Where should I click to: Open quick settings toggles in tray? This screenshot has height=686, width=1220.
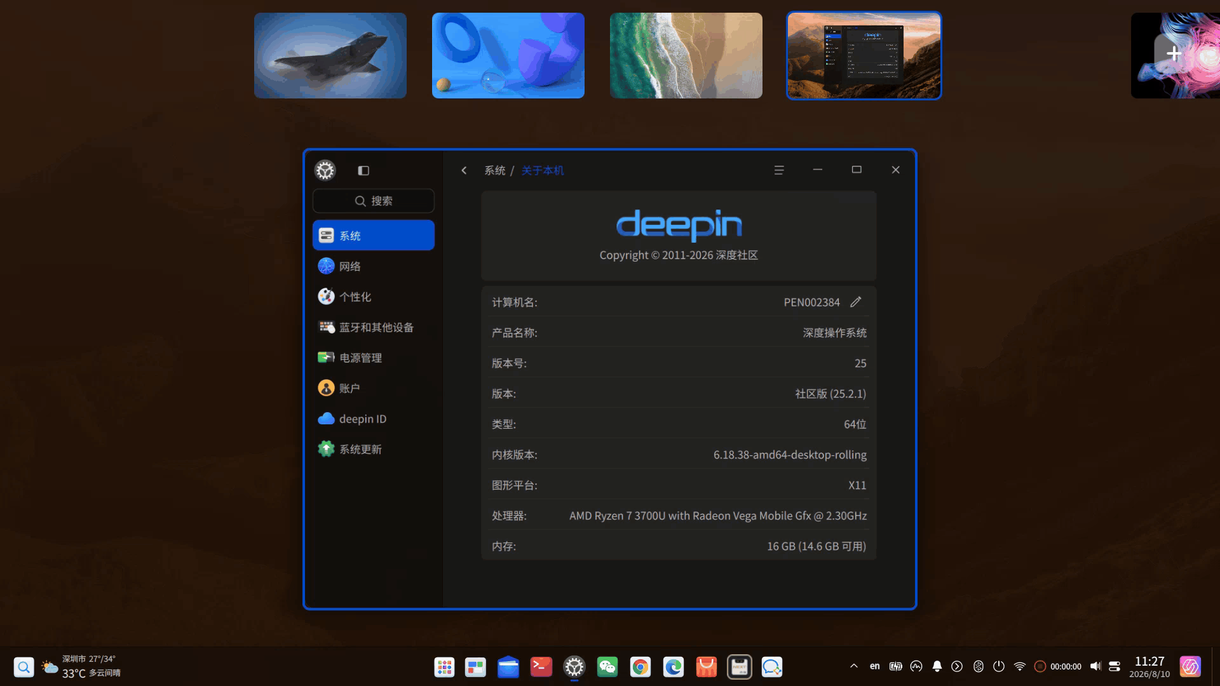pos(1115,666)
